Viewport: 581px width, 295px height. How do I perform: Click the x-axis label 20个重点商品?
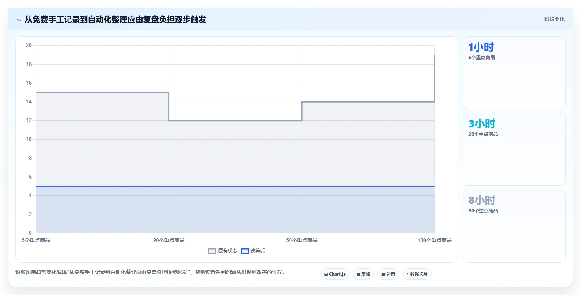pyautogui.click(x=169, y=240)
